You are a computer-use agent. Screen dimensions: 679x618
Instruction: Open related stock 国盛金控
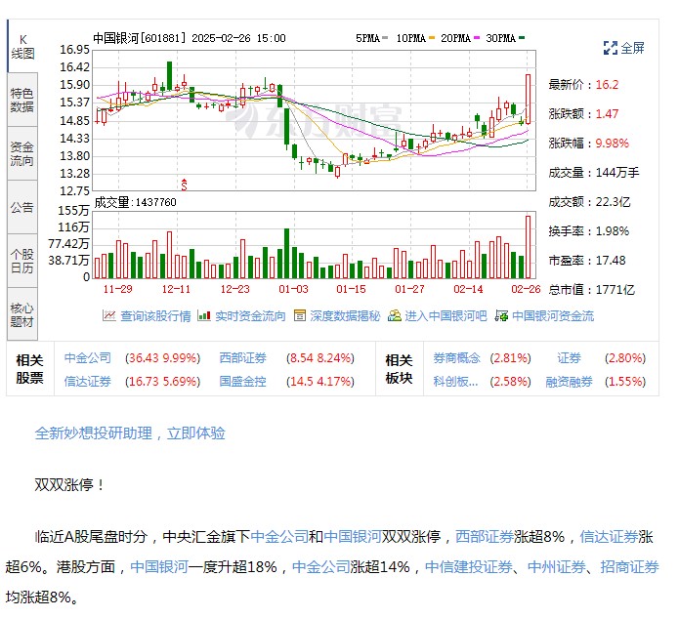242,382
